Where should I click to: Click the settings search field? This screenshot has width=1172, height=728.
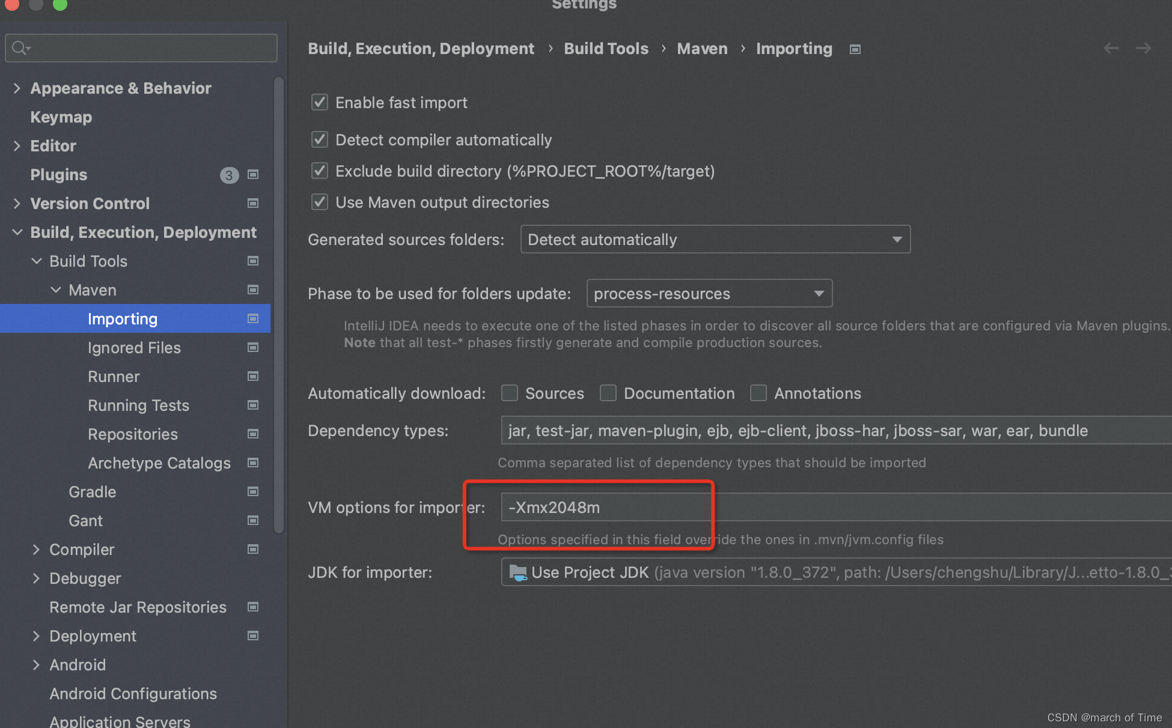point(141,48)
